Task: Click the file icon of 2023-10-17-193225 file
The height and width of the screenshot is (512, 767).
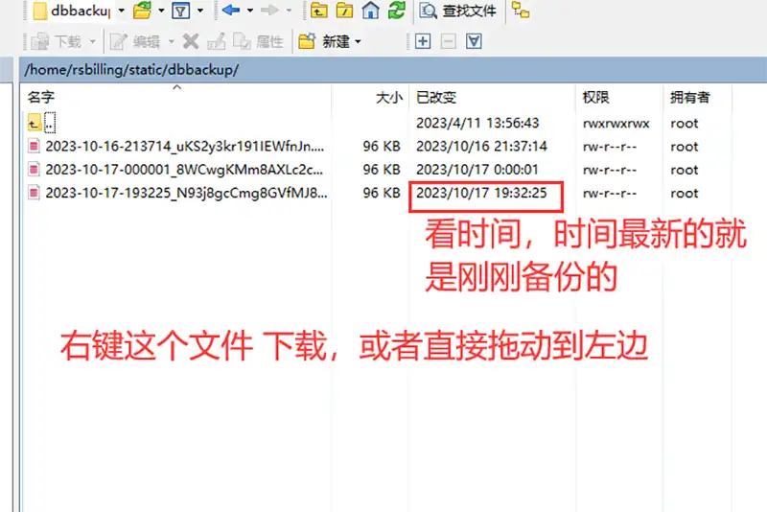Action: (x=34, y=193)
